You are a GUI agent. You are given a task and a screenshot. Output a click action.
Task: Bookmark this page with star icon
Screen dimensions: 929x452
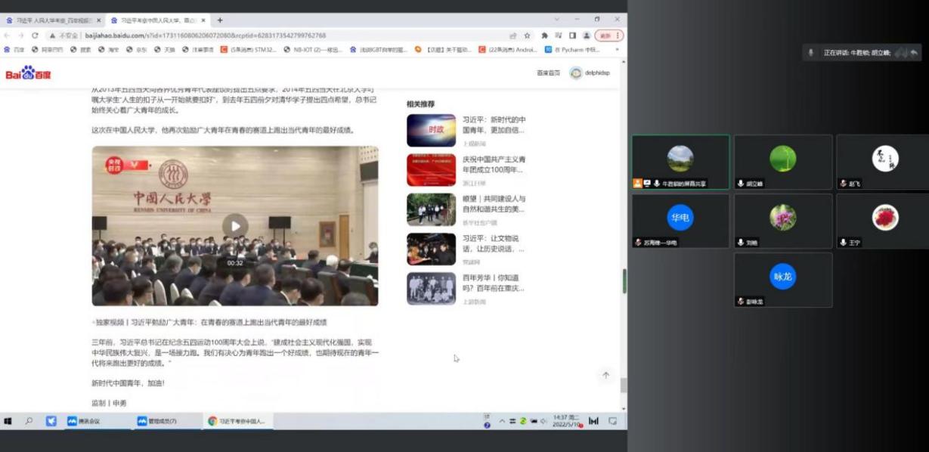click(527, 36)
